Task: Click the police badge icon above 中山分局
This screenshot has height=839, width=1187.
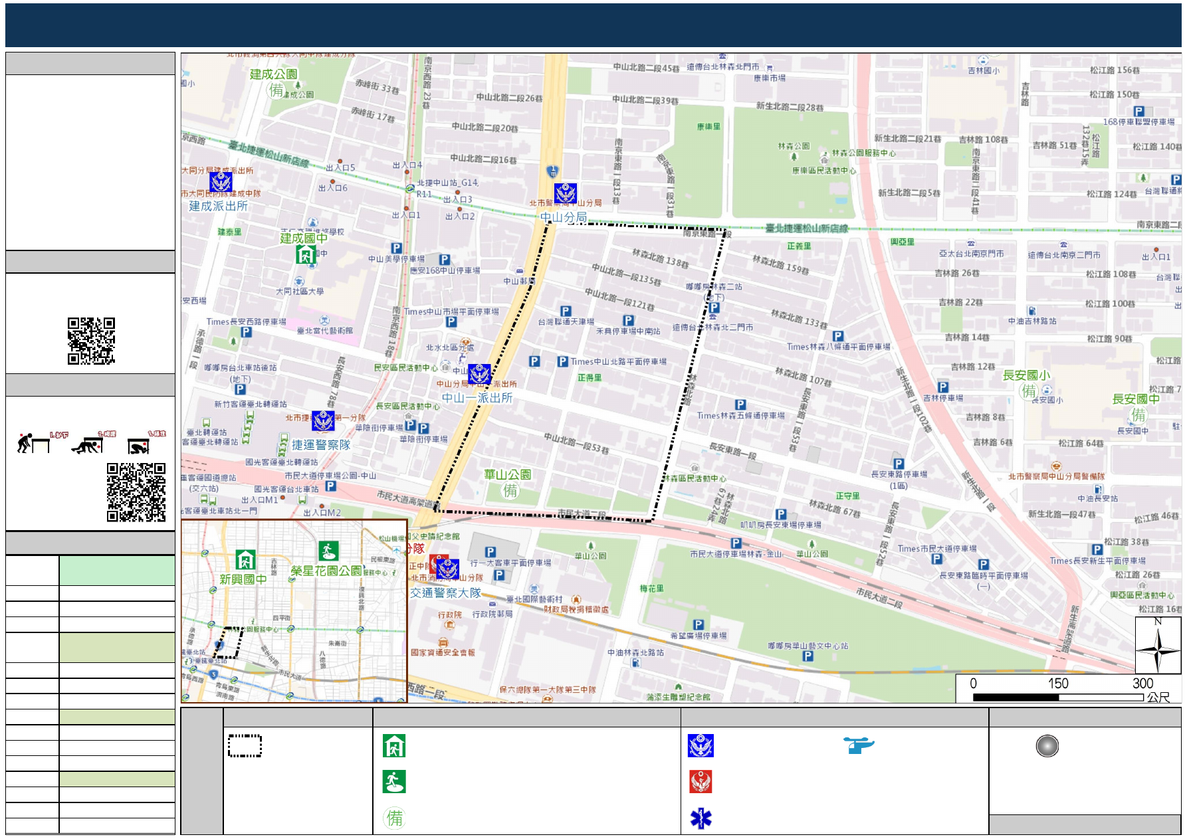Action: tap(566, 193)
